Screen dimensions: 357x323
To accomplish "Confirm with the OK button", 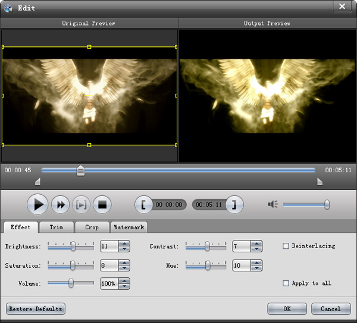I will coord(287,309).
